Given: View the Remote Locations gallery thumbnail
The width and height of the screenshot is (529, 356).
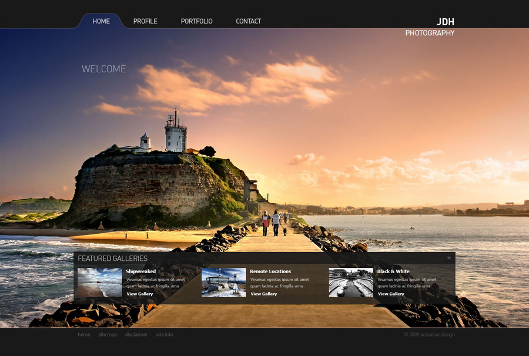Looking at the screenshot, I should coord(223,283).
